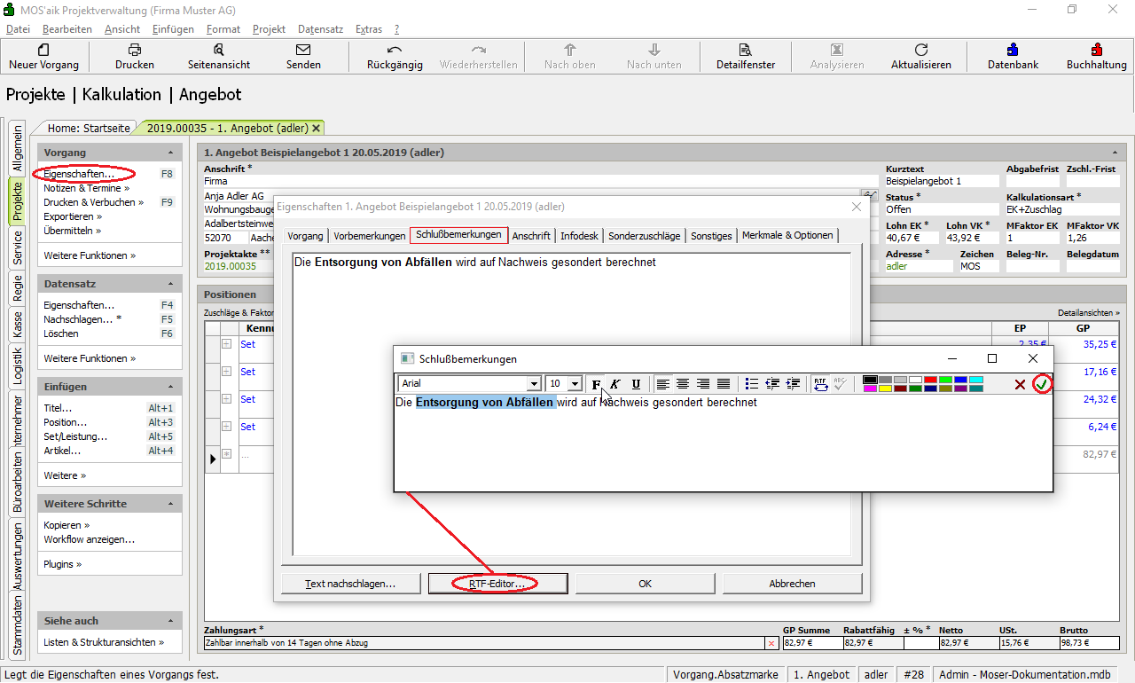This screenshot has height=683, width=1135.
Task: Click Drucken in the main toolbar
Action: pos(135,57)
